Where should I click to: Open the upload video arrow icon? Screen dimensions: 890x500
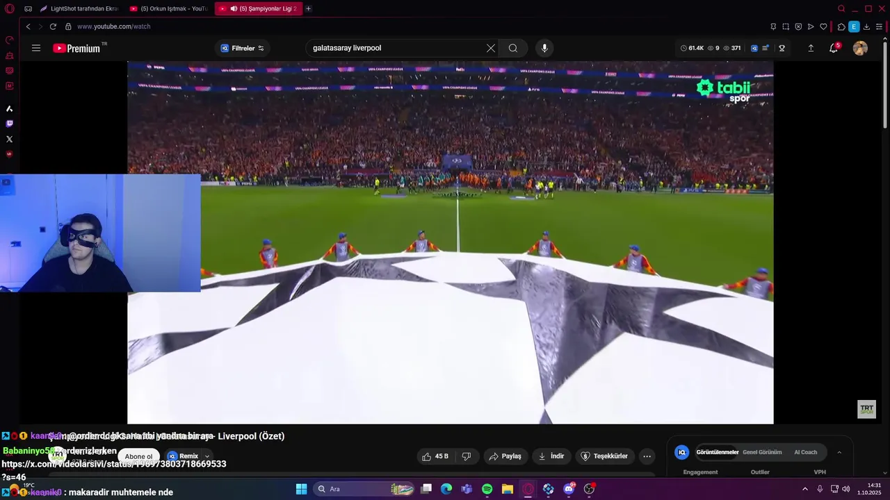pos(811,48)
